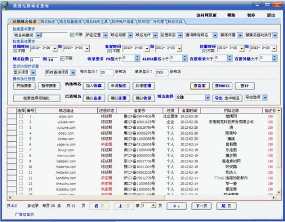Check the selection box for row 5
The height and width of the screenshot is (222, 285).
[x=21, y=138]
